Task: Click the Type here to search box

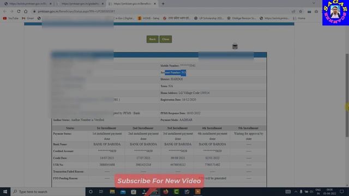Action: (48, 192)
